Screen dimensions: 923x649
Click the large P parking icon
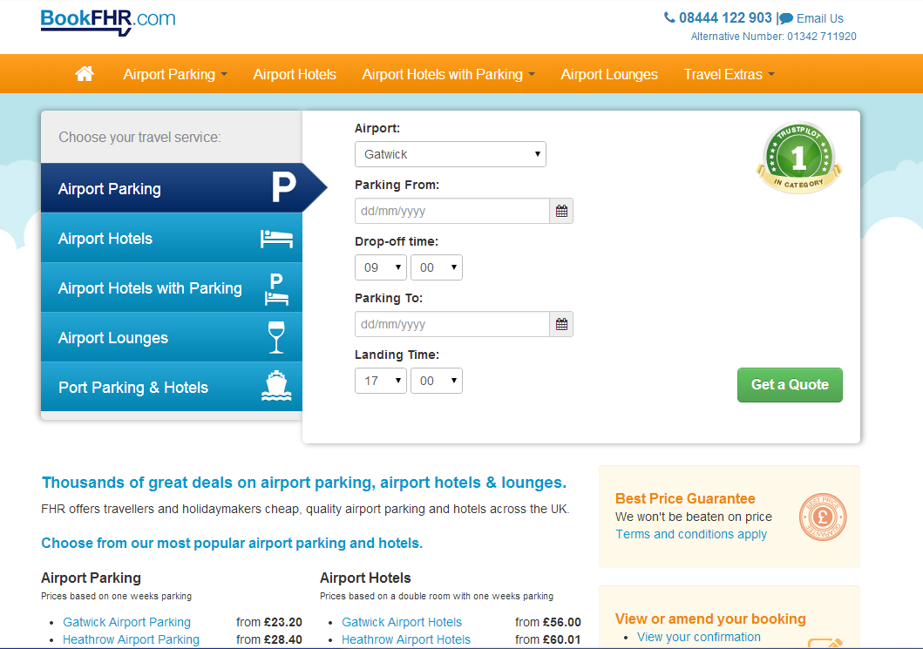click(284, 187)
